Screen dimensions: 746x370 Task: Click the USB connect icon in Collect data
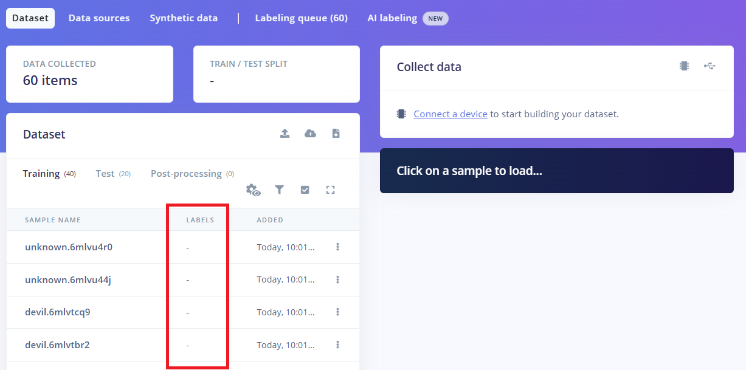710,66
